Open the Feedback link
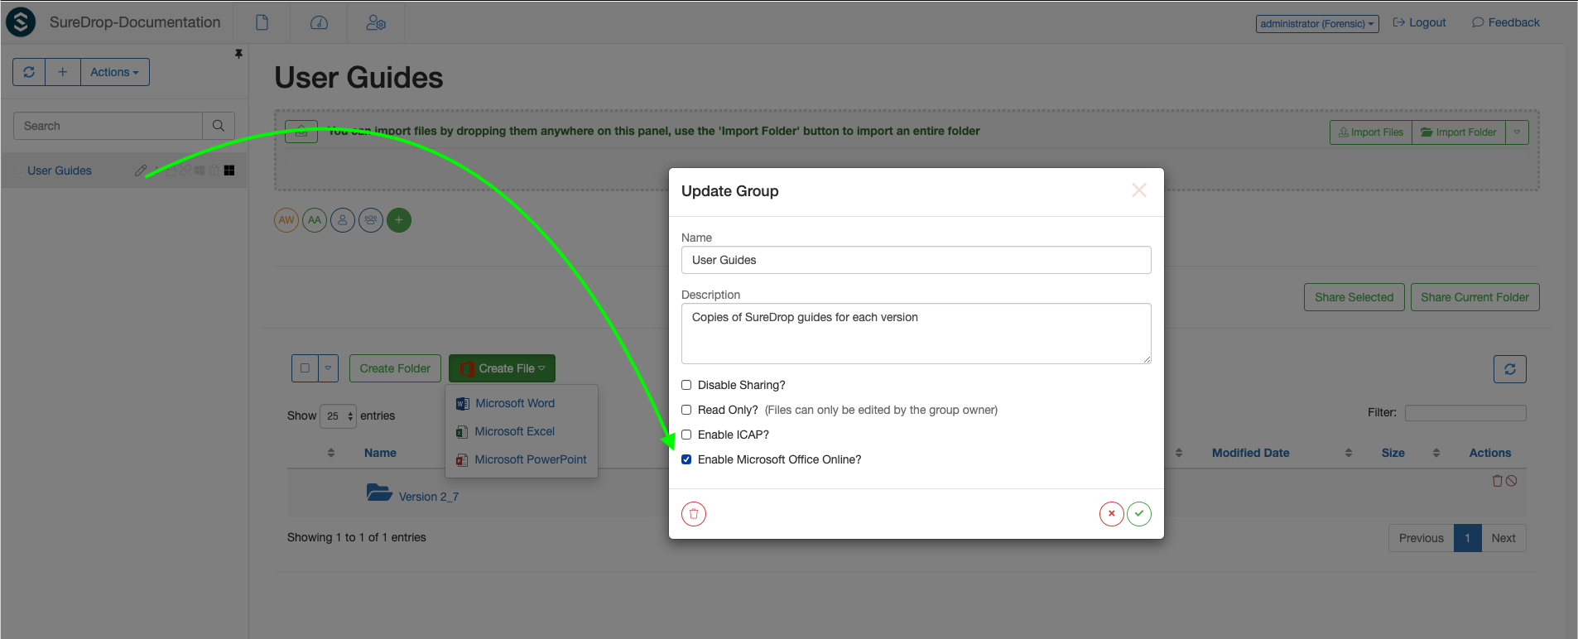1578x639 pixels. pyautogui.click(x=1506, y=22)
